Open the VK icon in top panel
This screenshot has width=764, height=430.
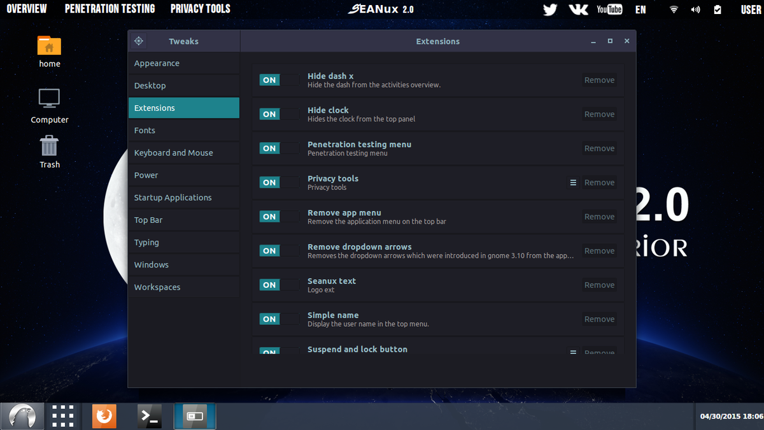(x=578, y=10)
